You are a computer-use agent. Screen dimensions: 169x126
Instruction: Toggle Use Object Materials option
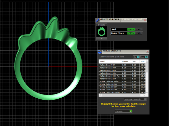[135, 99]
